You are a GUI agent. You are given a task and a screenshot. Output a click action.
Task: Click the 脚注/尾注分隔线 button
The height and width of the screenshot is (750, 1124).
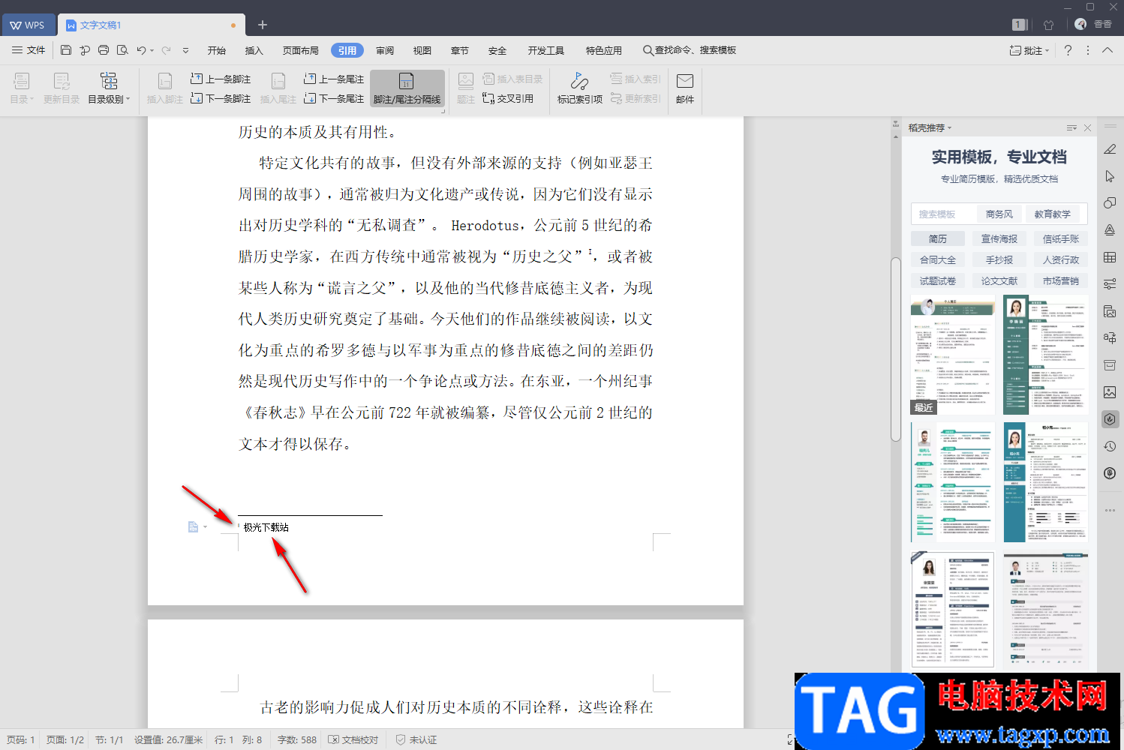pyautogui.click(x=407, y=88)
